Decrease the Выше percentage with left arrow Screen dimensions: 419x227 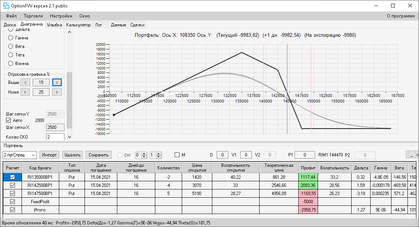pyautogui.click(x=25, y=82)
